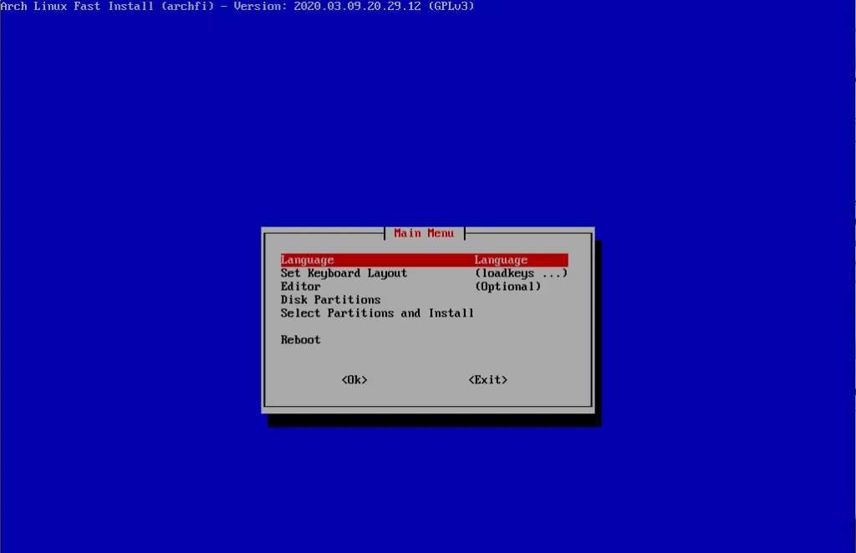The height and width of the screenshot is (553, 856).
Task: Click the Main Menu dialog title
Action: (x=424, y=233)
